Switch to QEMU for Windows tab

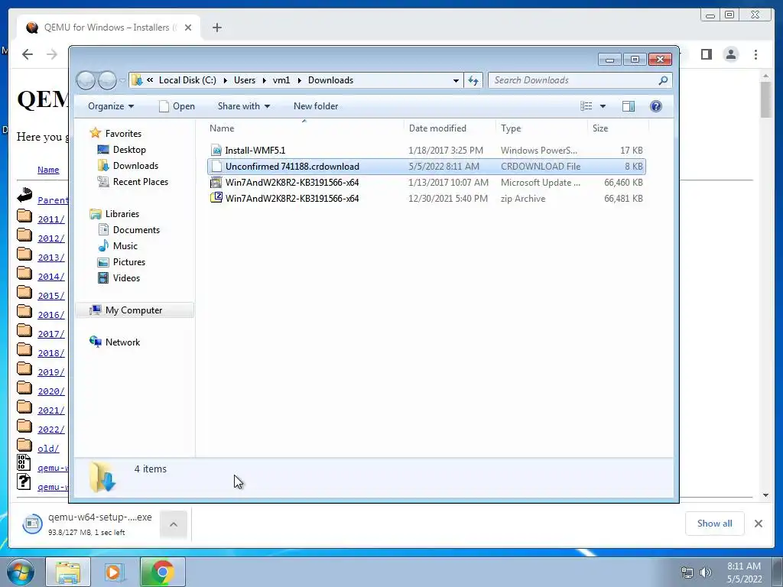tap(109, 28)
